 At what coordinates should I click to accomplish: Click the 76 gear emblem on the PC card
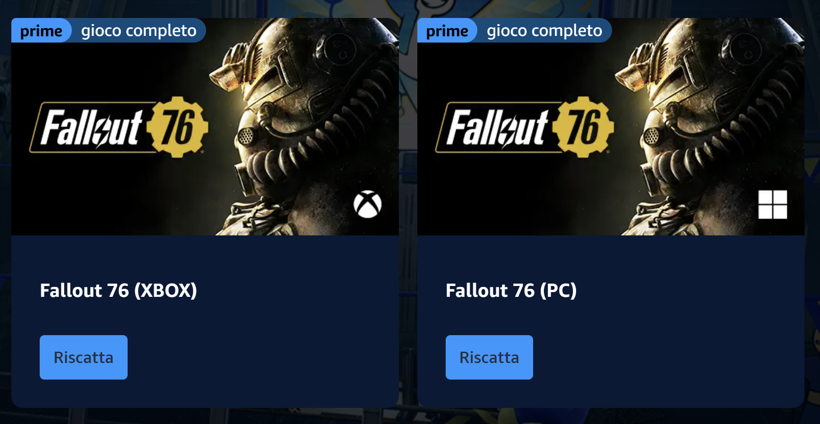click(583, 127)
